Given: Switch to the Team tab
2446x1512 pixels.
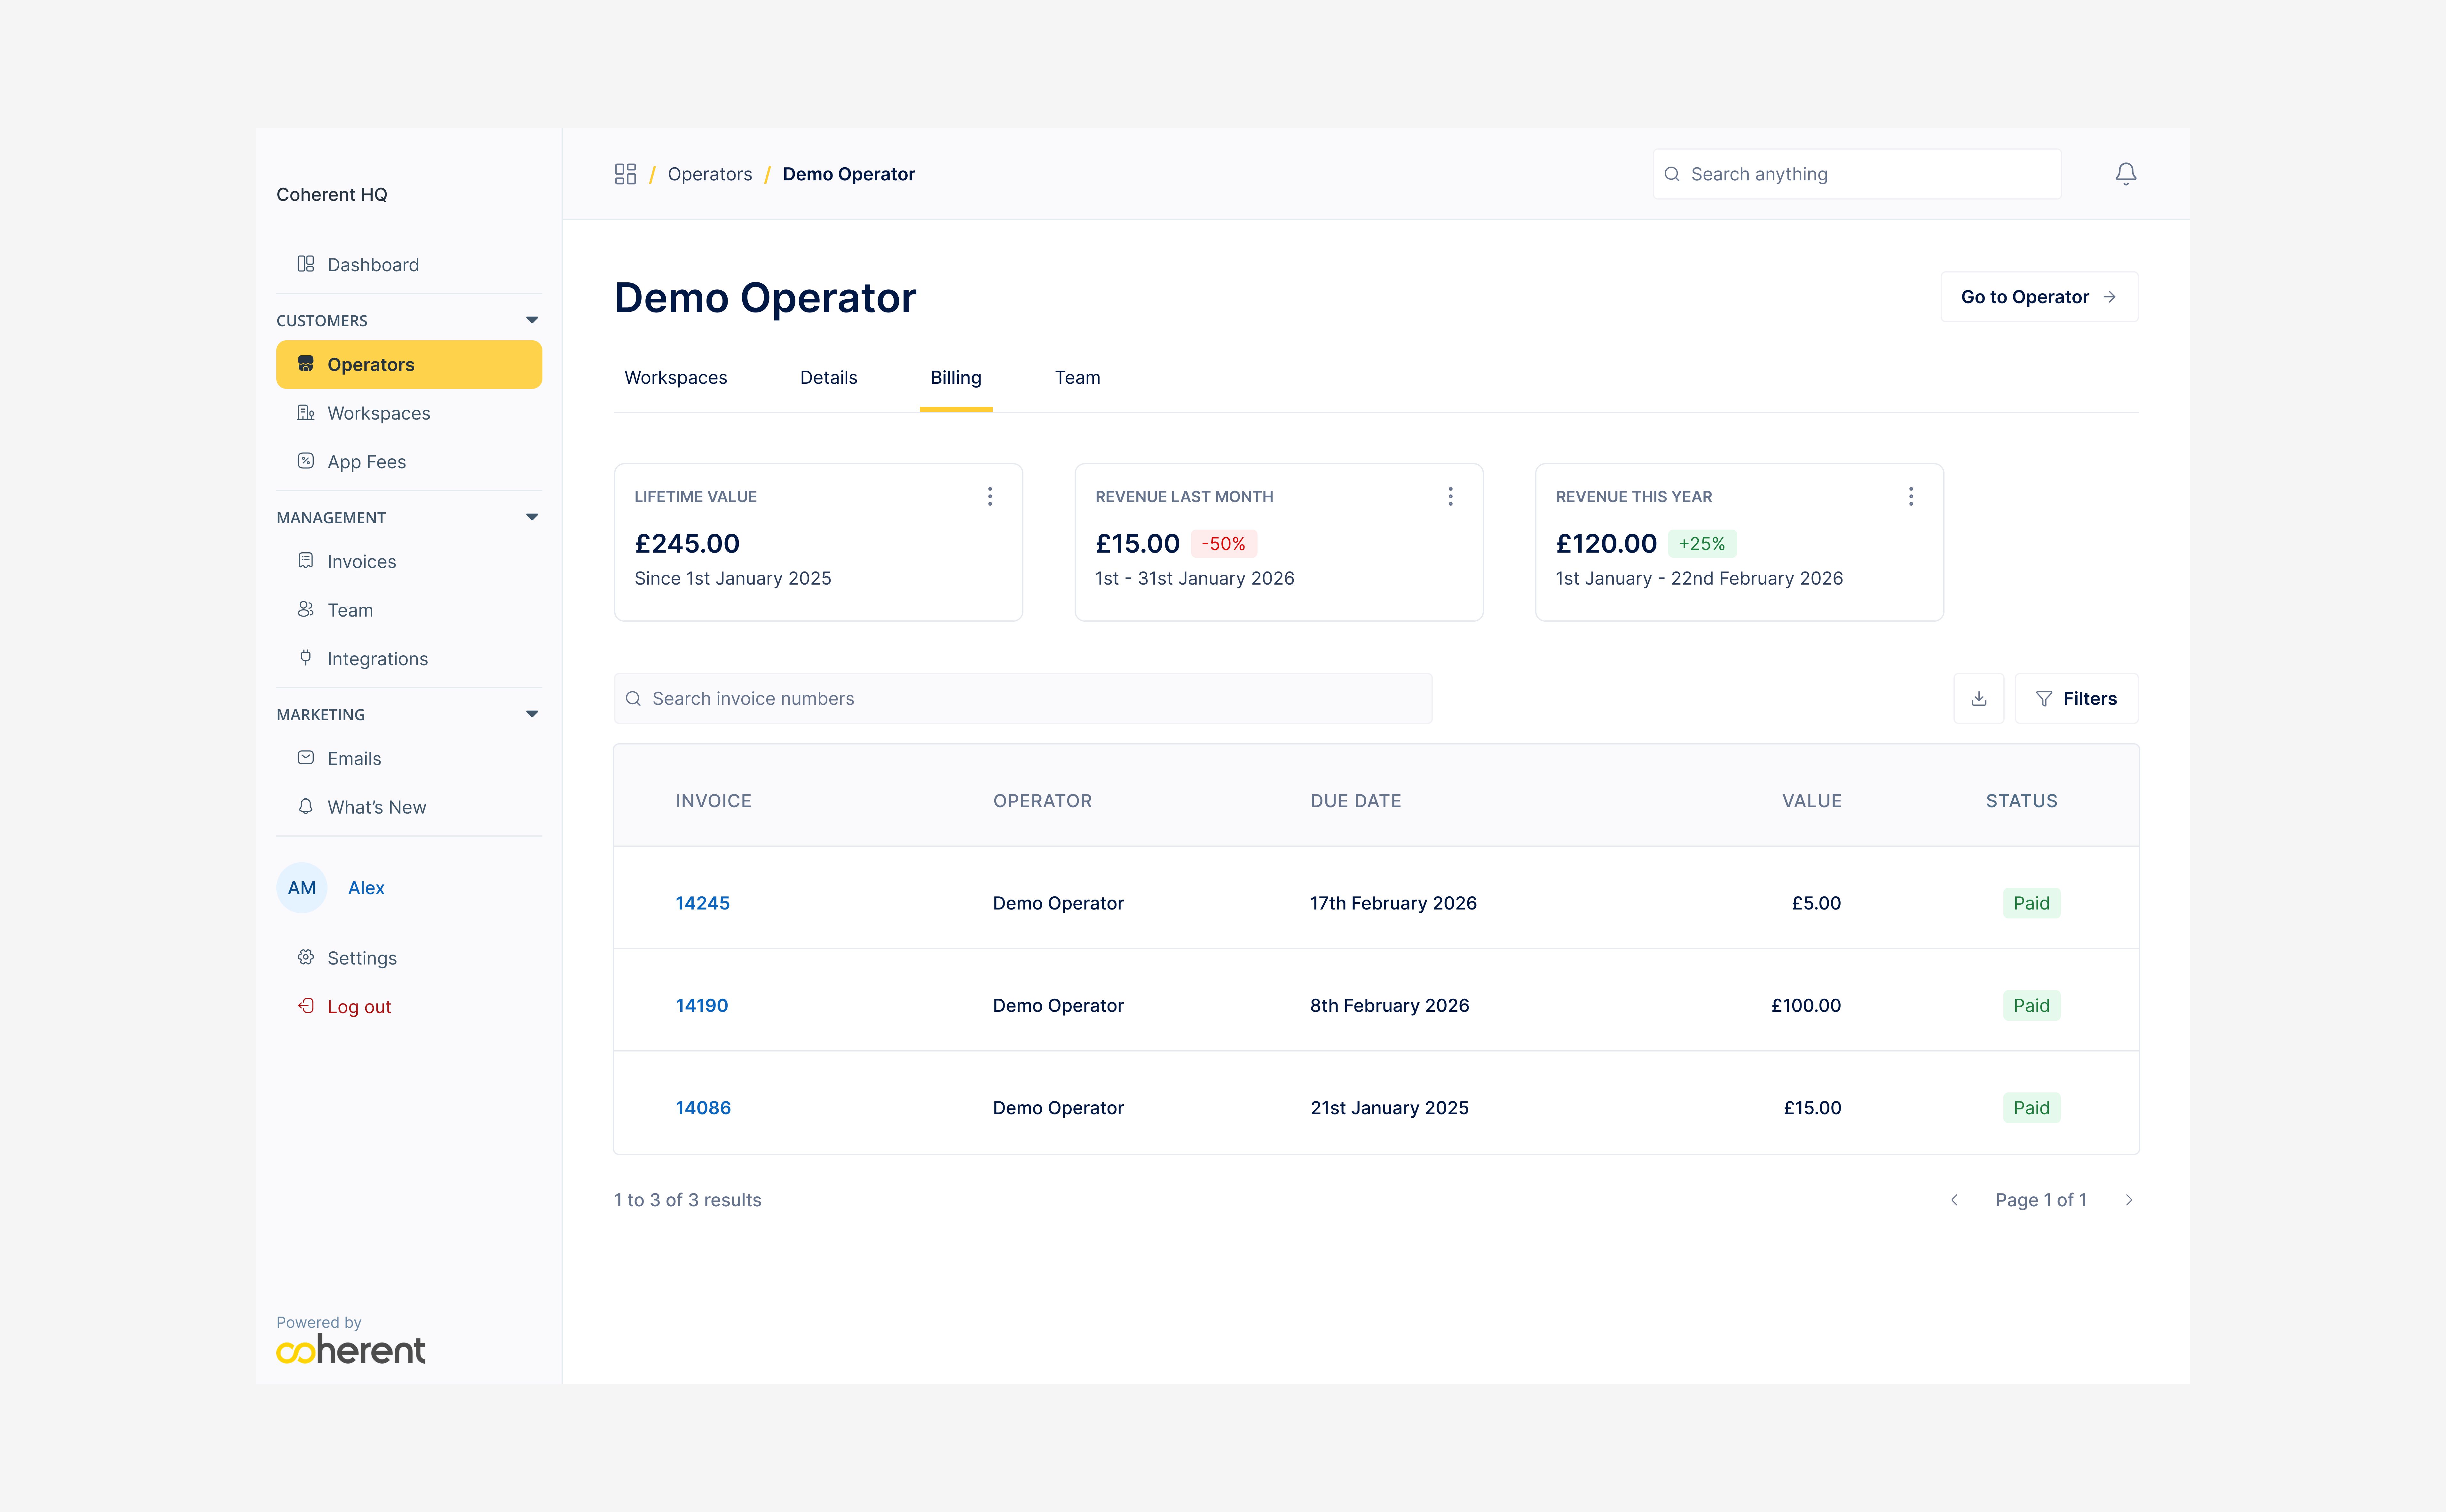Looking at the screenshot, I should [x=1077, y=377].
